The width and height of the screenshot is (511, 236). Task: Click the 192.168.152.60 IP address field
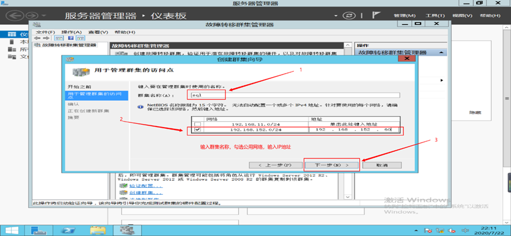(354, 130)
